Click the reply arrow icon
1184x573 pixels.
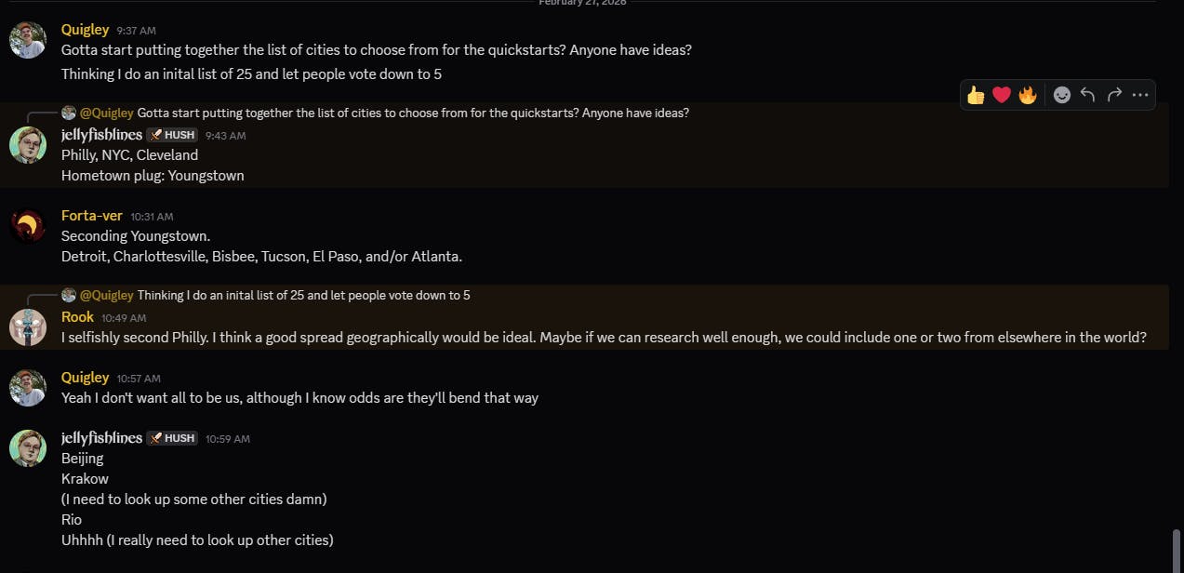tap(1087, 95)
